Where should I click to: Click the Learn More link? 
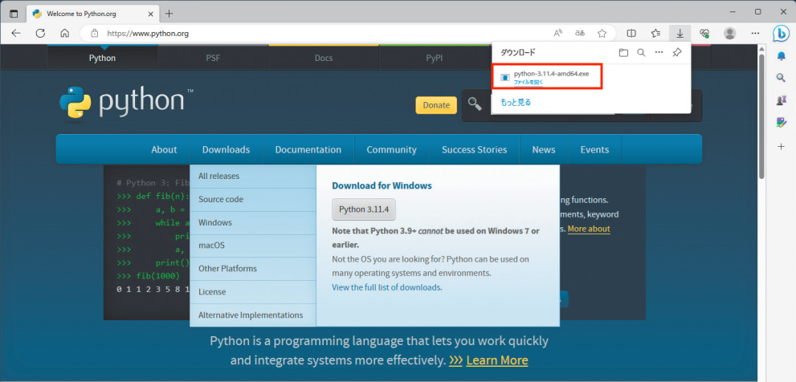pos(497,360)
